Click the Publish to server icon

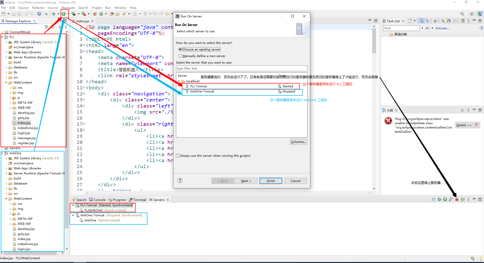[x=463, y=200]
